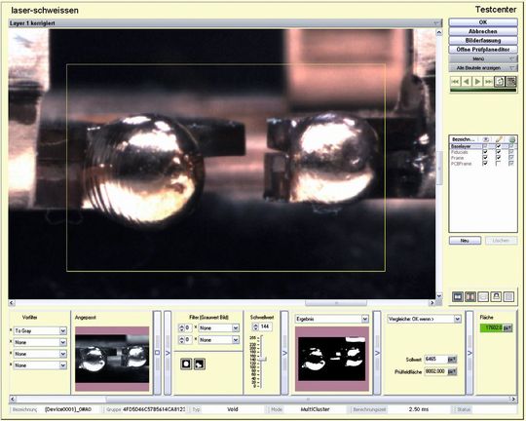
Task: Click the eye visibility column header icon
Action: pos(485,139)
